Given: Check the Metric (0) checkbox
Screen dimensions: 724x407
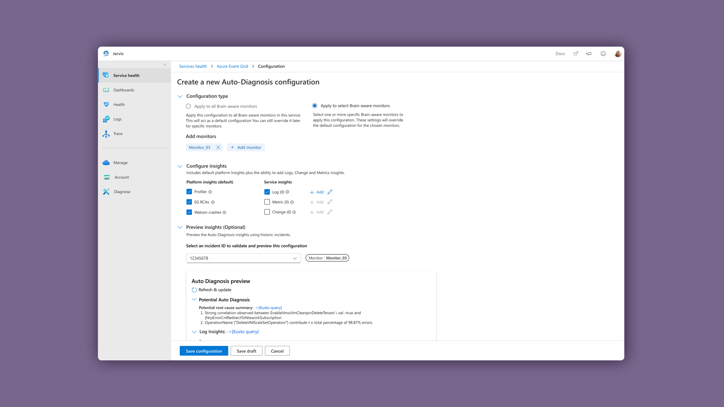Looking at the screenshot, I should pos(267,202).
